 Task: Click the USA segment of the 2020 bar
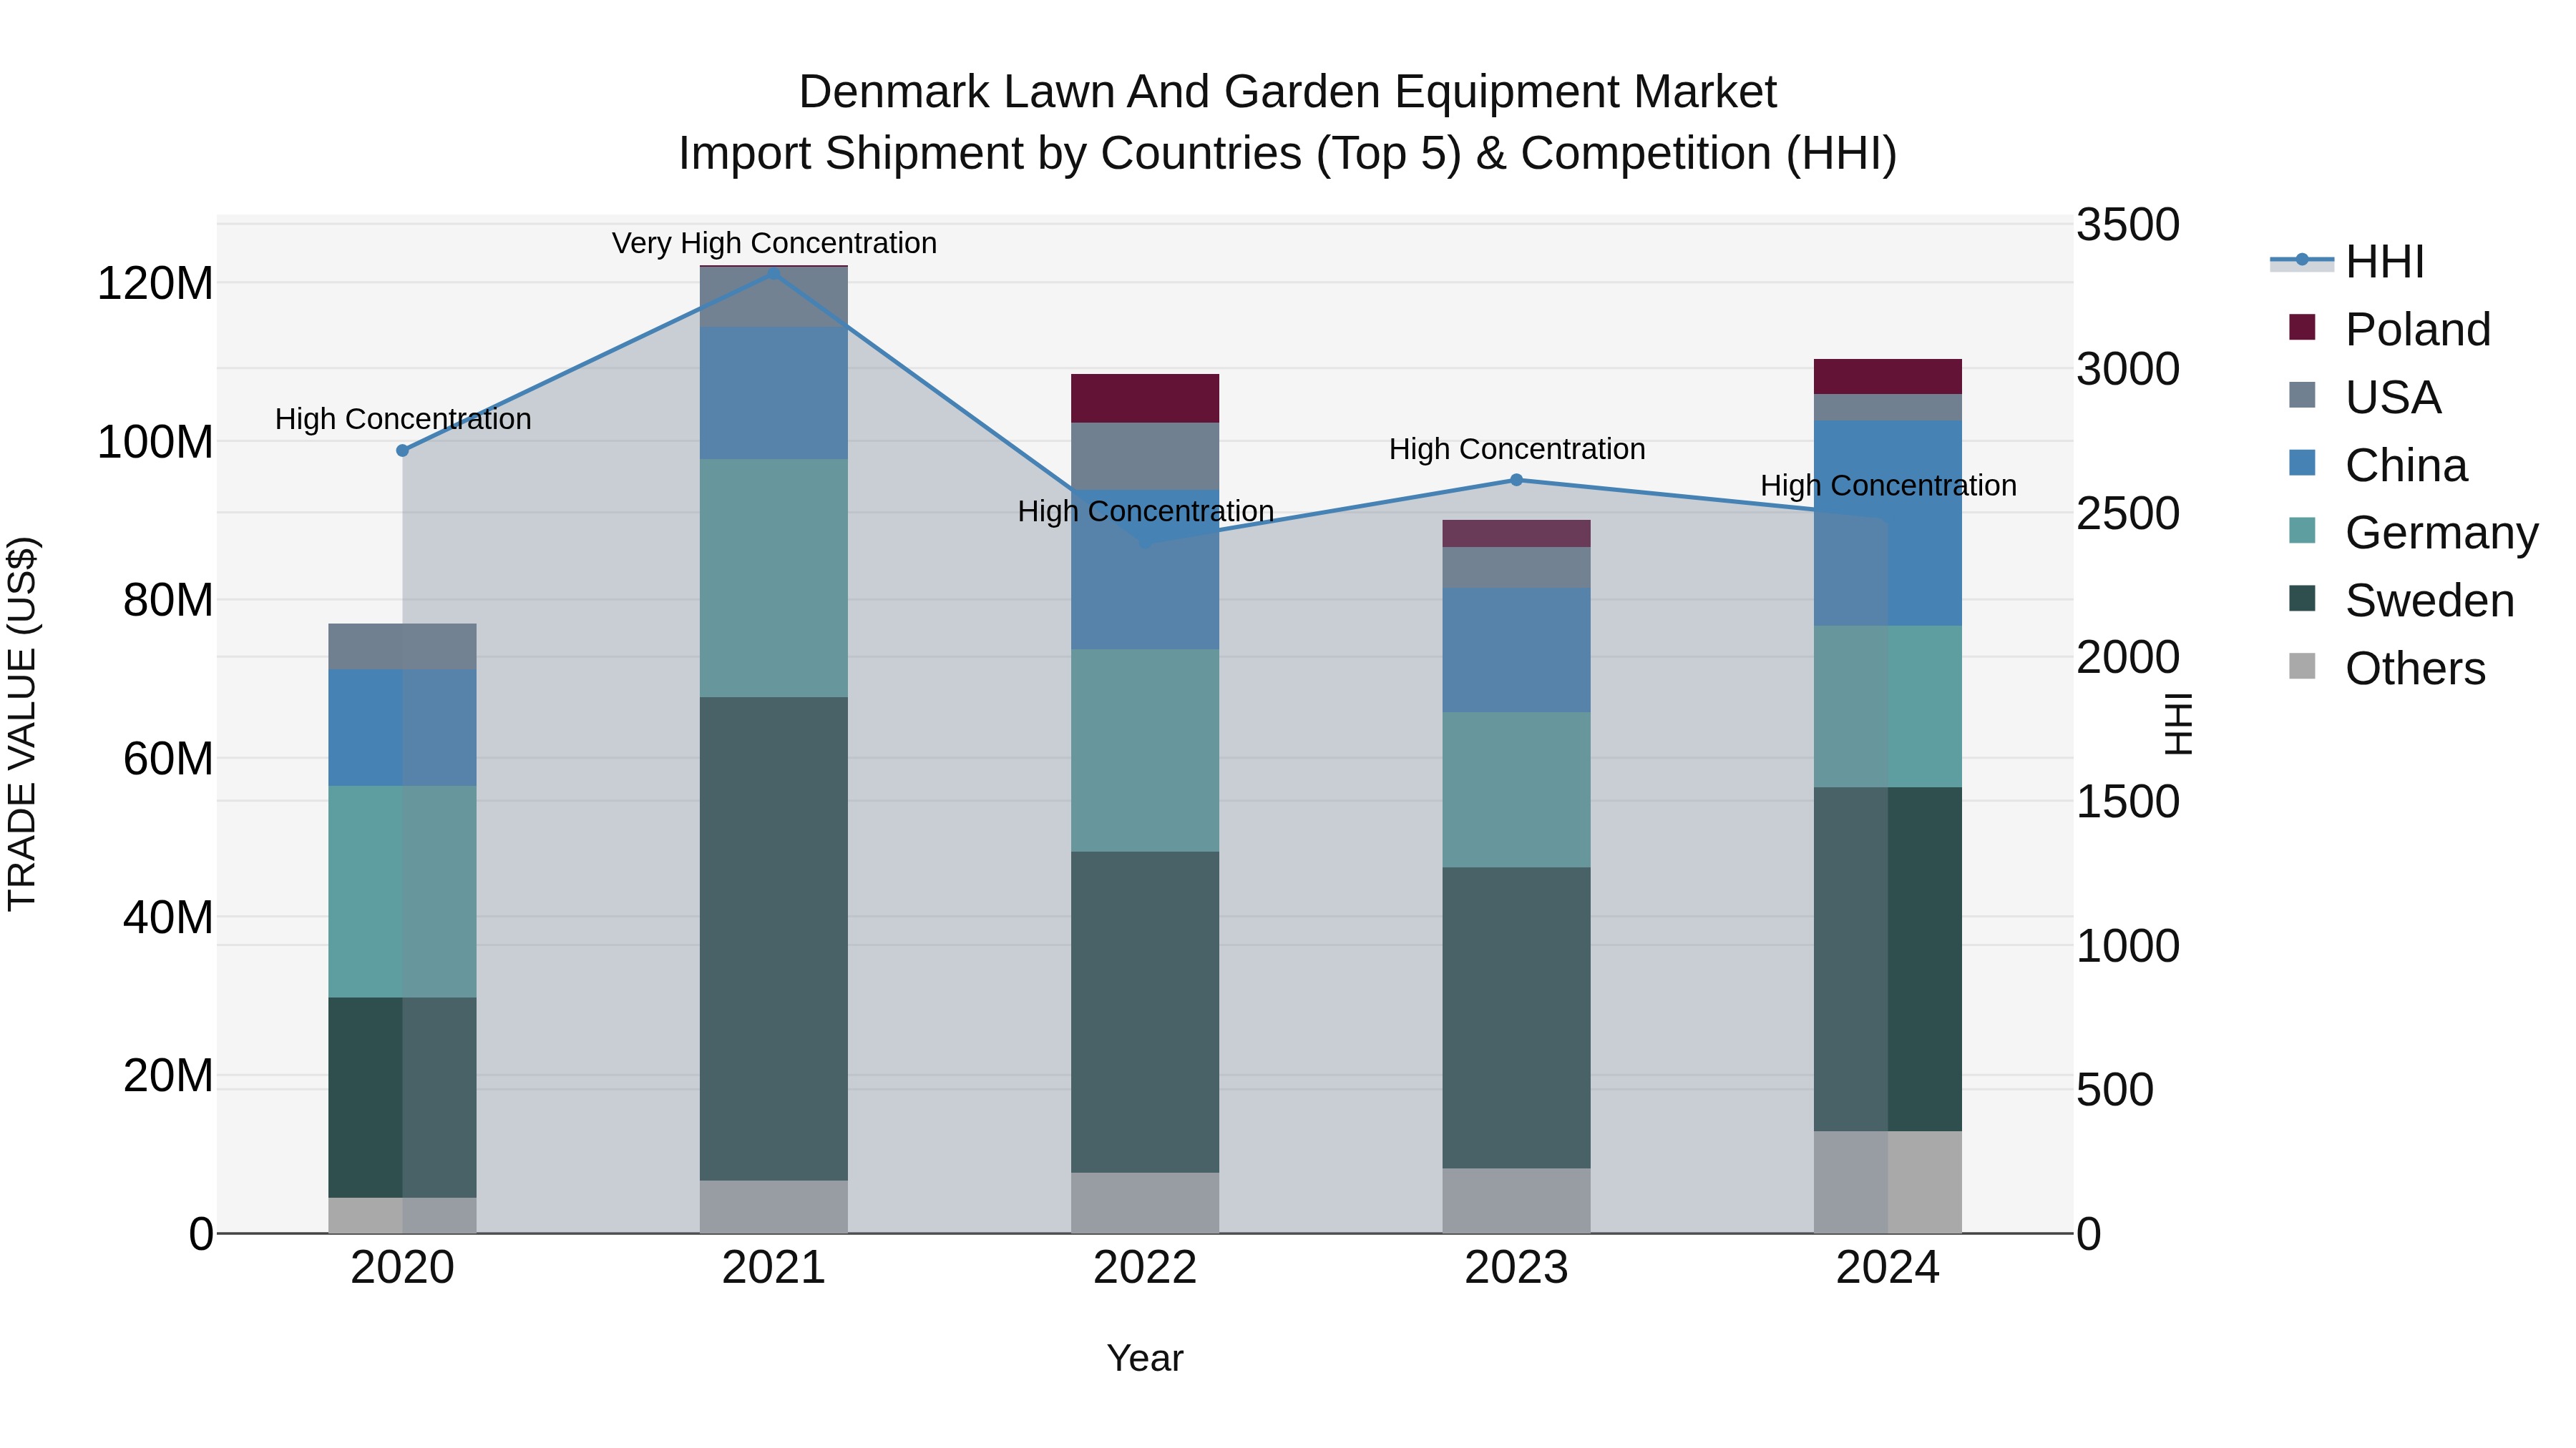(x=403, y=646)
